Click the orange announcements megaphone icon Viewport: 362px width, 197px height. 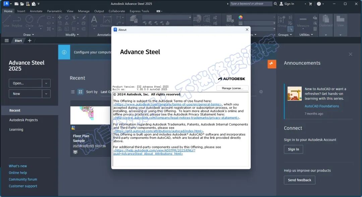[x=272, y=64]
